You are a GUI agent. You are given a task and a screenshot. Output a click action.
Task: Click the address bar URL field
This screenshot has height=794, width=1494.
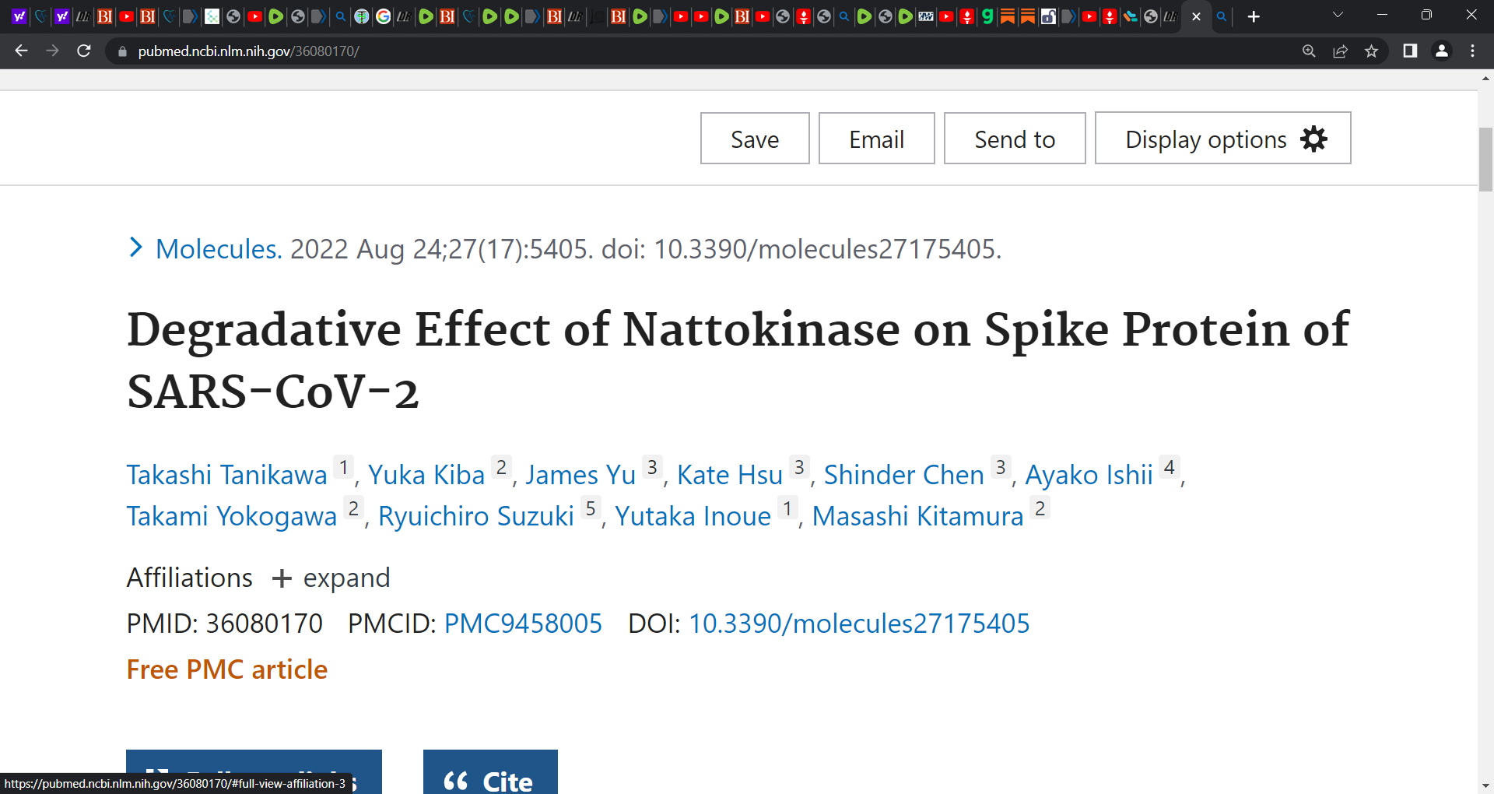click(700, 51)
